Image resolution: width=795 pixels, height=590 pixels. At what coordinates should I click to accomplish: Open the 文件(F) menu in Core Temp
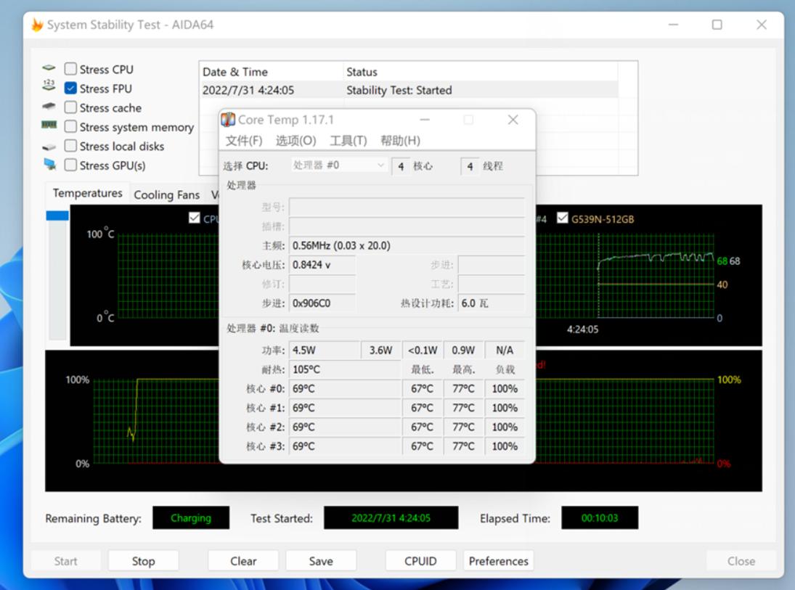coord(244,141)
